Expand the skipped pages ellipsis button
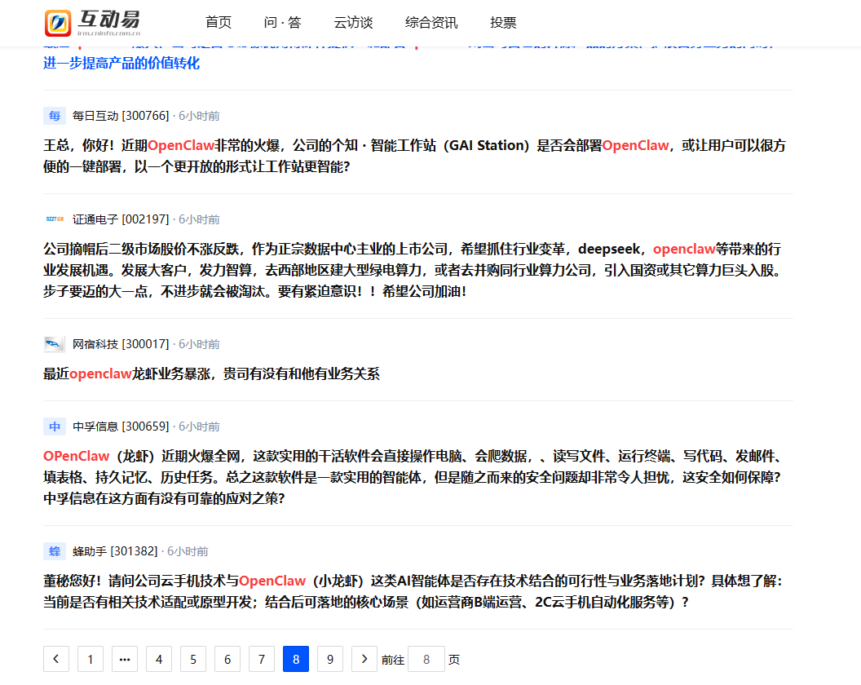The width and height of the screenshot is (861, 685). pos(124,659)
